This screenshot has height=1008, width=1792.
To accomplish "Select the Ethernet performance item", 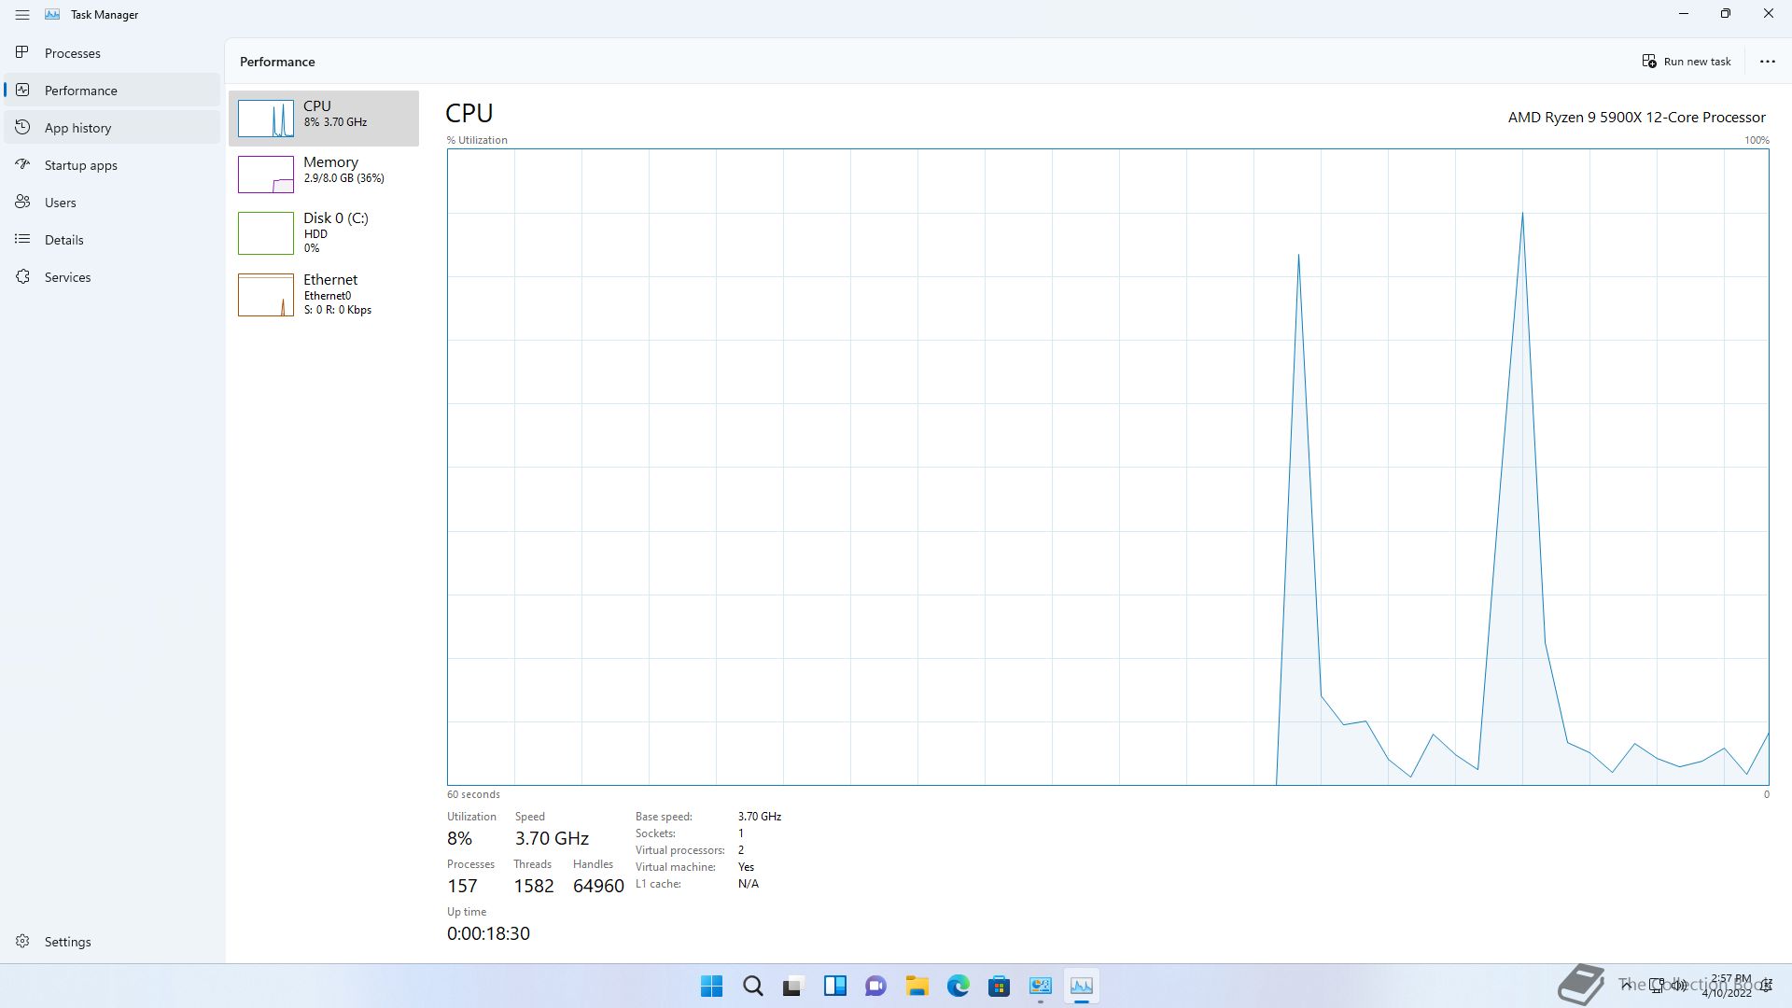I will (324, 294).
